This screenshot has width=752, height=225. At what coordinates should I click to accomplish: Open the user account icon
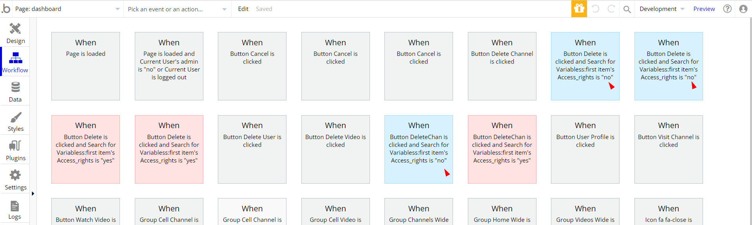point(743,9)
